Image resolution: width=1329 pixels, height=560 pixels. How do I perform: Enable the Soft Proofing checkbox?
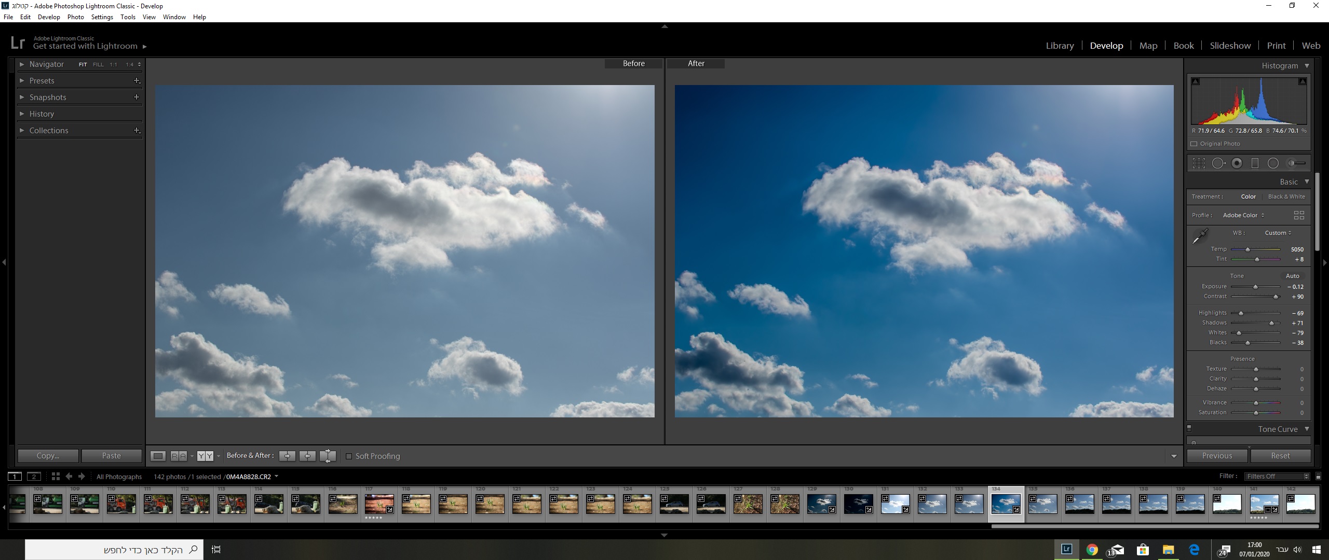349,456
